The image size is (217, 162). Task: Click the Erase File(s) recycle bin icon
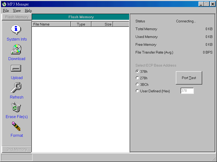pos(16,107)
